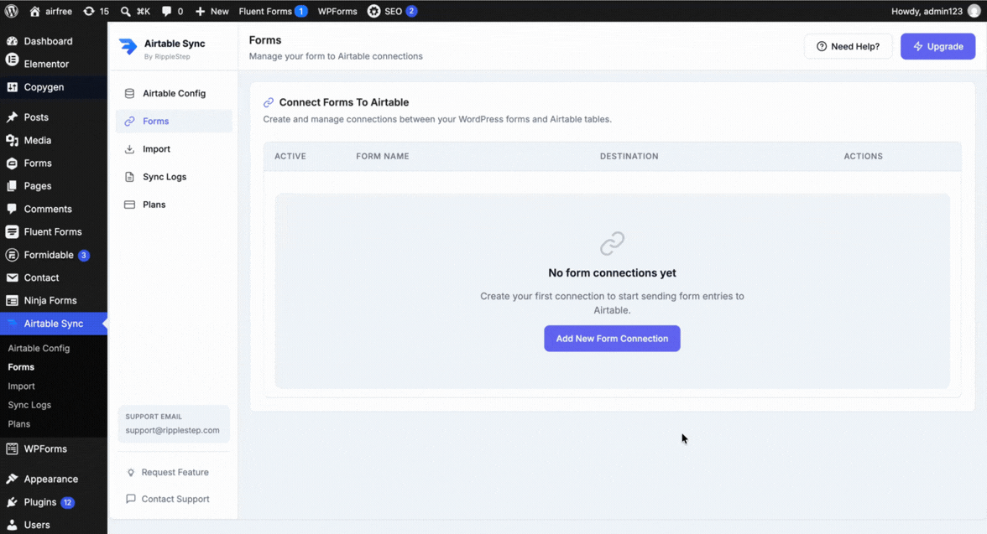Click the ACTIVE column header
The image size is (987, 534).
290,156
